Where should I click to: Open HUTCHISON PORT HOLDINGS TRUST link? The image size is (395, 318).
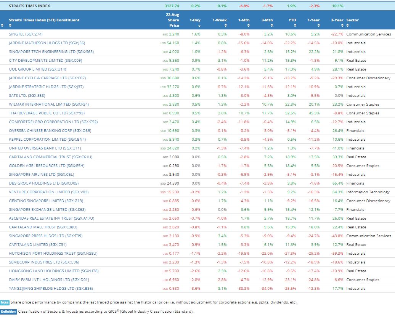(53, 253)
